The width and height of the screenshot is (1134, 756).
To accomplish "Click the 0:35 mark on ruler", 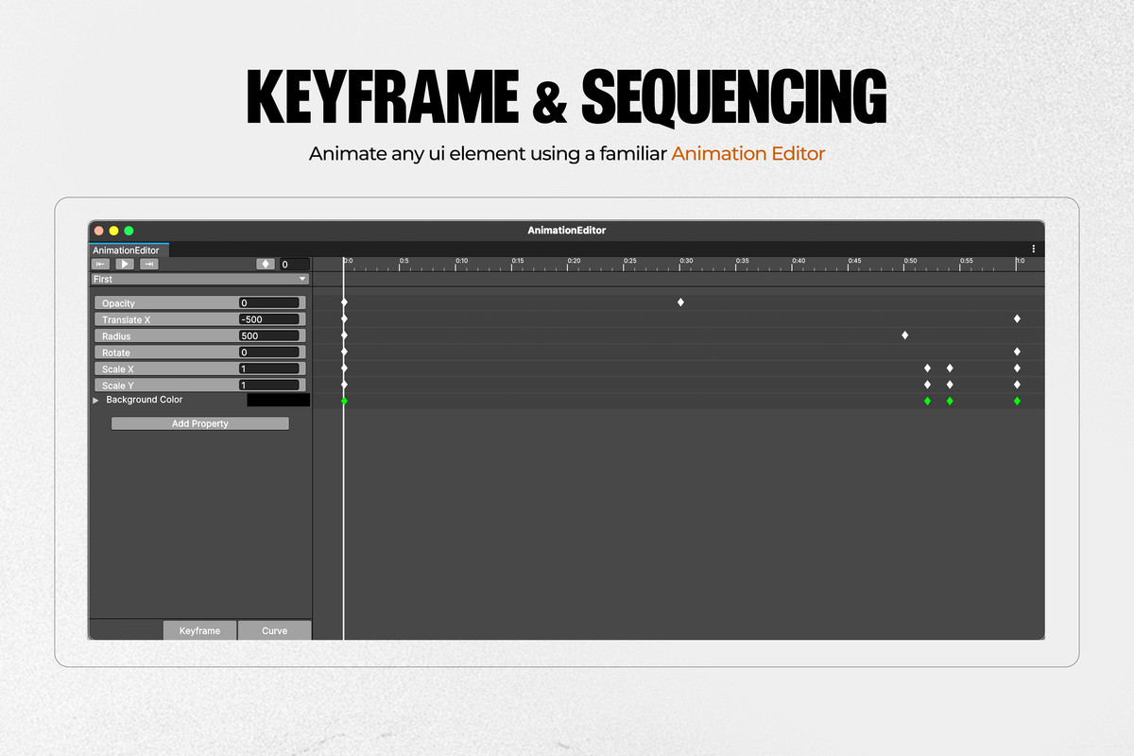I will pos(743,261).
